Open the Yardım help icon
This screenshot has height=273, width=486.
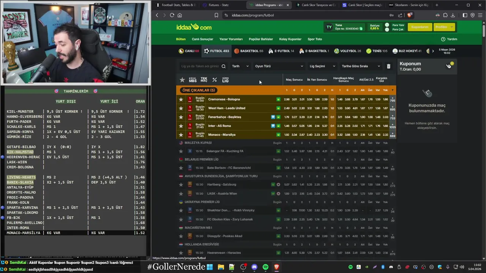(x=443, y=39)
